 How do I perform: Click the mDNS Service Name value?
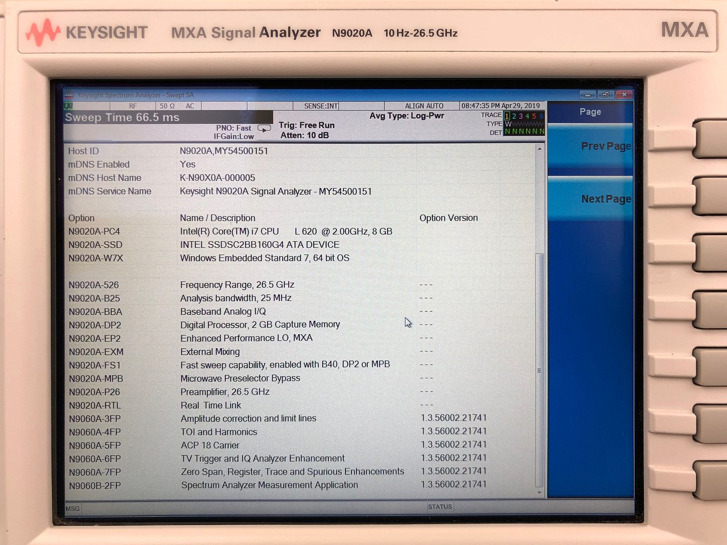276,191
